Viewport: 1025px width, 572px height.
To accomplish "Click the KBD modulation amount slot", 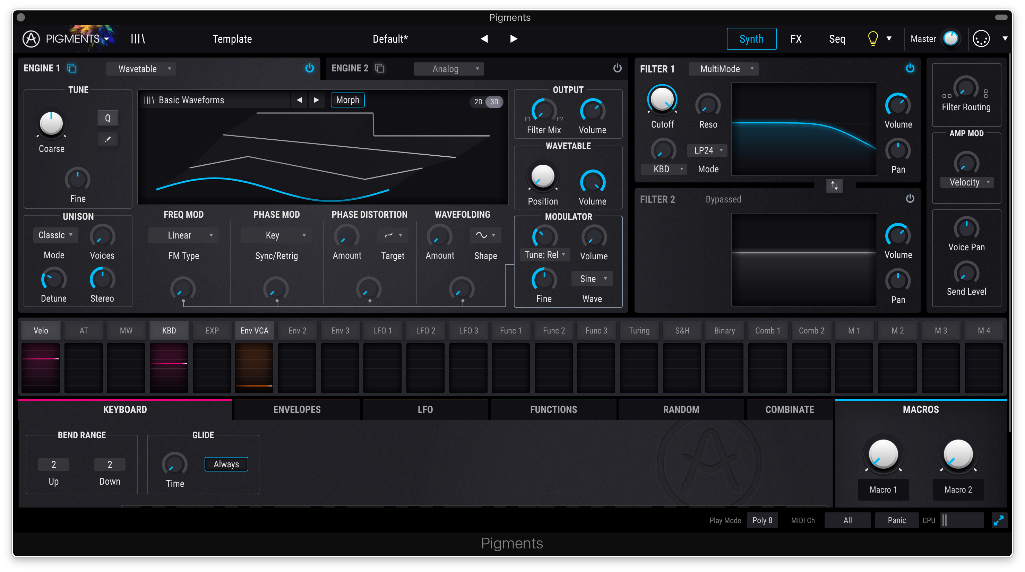I will pyautogui.click(x=169, y=369).
